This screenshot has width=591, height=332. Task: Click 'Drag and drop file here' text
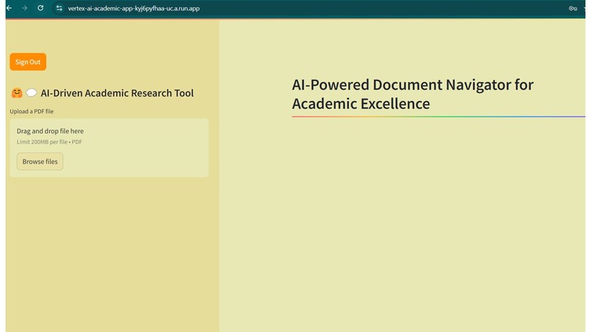click(x=50, y=130)
